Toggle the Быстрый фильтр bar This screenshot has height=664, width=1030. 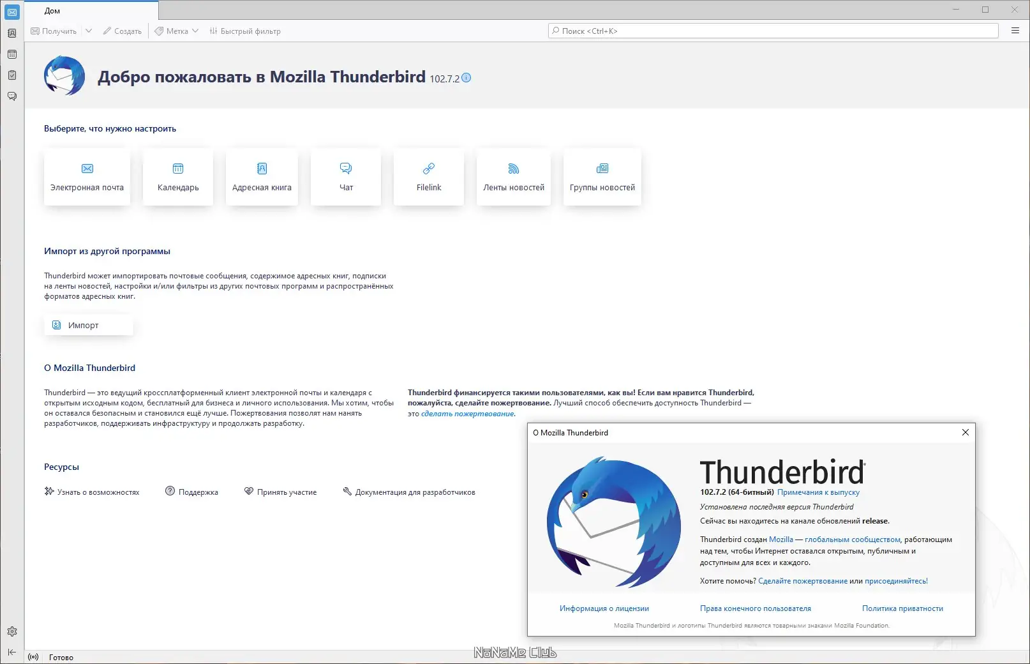245,31
